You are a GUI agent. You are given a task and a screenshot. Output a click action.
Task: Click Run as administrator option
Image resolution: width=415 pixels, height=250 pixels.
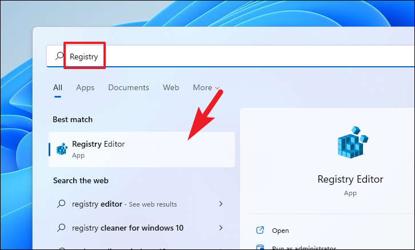click(x=304, y=248)
